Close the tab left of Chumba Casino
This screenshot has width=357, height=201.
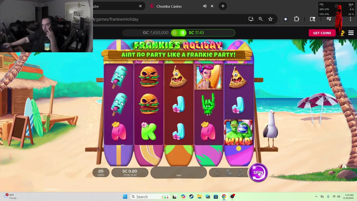[140, 6]
